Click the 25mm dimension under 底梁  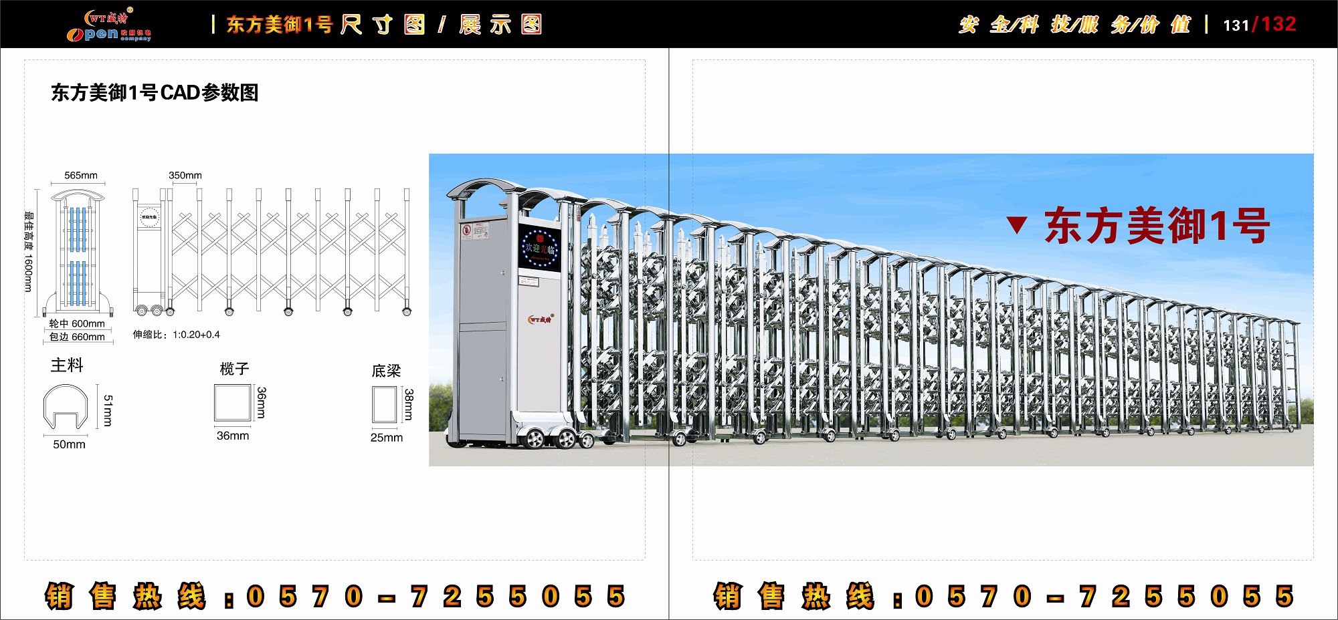[x=387, y=438]
